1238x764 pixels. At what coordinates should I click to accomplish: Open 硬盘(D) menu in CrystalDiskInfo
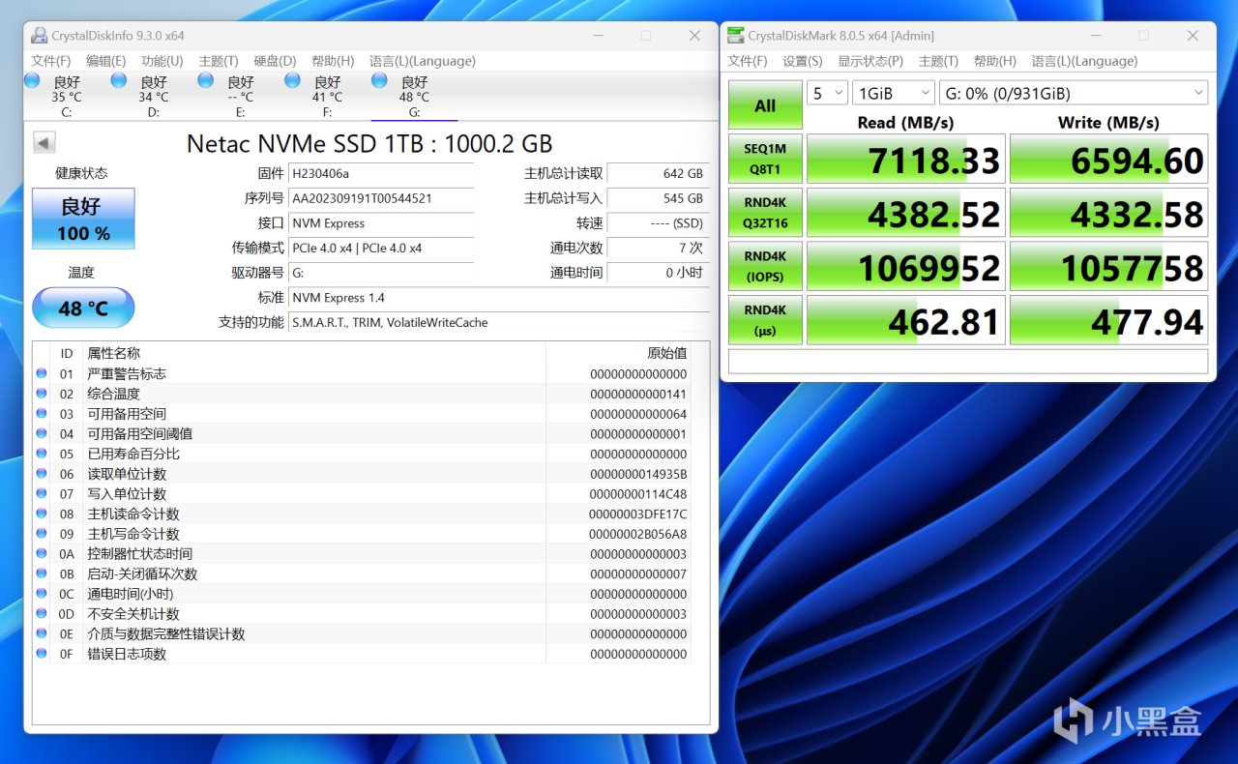(x=275, y=61)
